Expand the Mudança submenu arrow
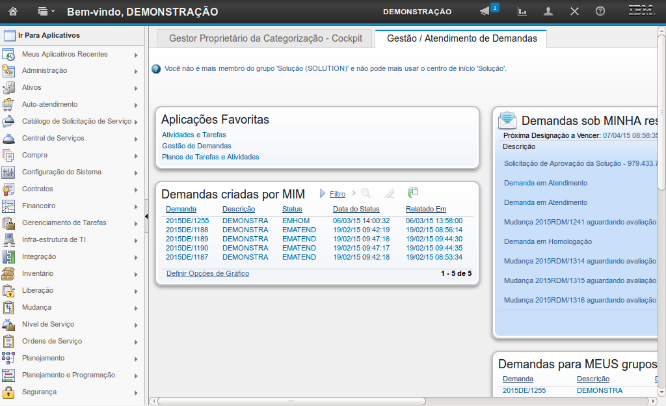This screenshot has width=666, height=406. 136,308
